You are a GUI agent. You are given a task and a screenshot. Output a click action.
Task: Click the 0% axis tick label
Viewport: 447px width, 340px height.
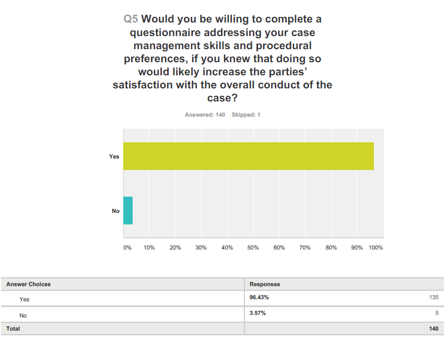tap(127, 247)
